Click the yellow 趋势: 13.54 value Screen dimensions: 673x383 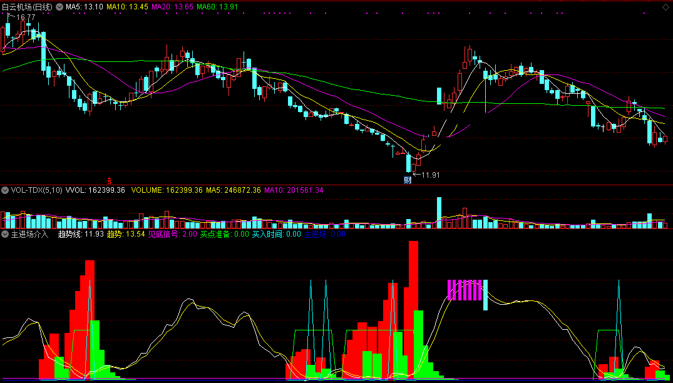126,234
